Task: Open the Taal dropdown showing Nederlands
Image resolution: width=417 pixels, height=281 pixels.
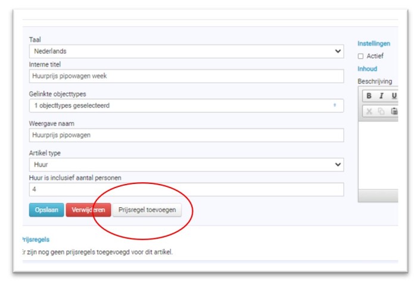Action: click(186, 51)
